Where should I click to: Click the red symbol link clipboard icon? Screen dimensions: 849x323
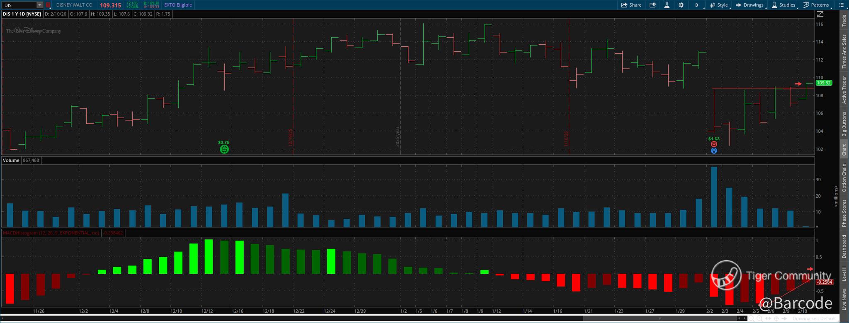coord(48,5)
